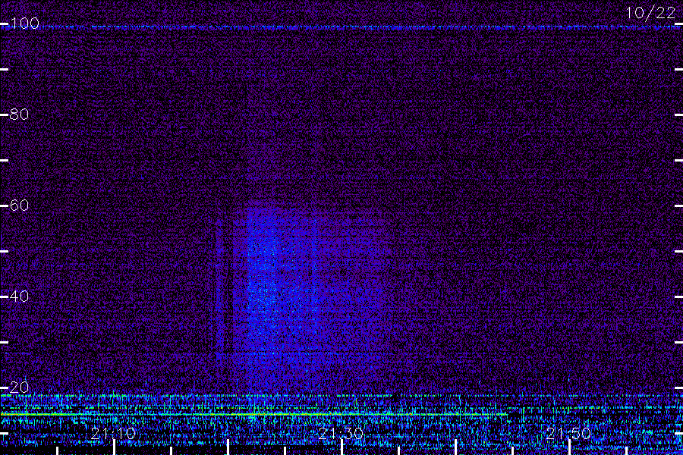683x455 pixels.
Task: Click the 20 frequency axis label
Action: (x=19, y=387)
